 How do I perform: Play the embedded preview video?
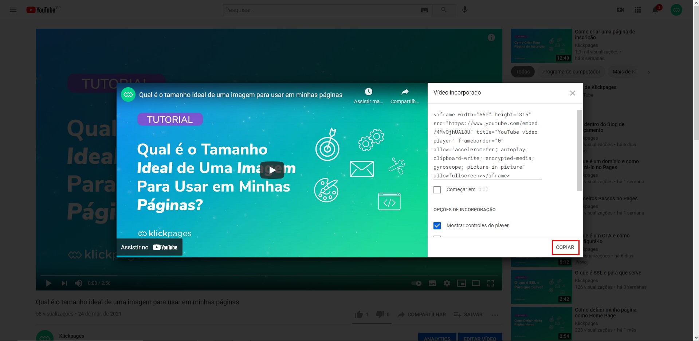(272, 170)
